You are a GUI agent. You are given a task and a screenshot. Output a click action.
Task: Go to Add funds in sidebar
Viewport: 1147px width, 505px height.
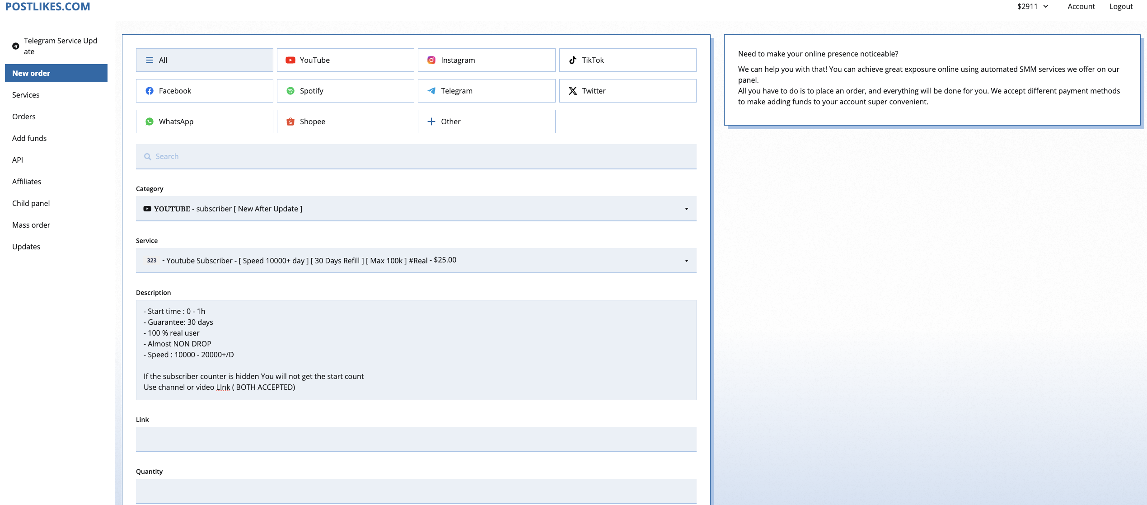[x=29, y=138]
